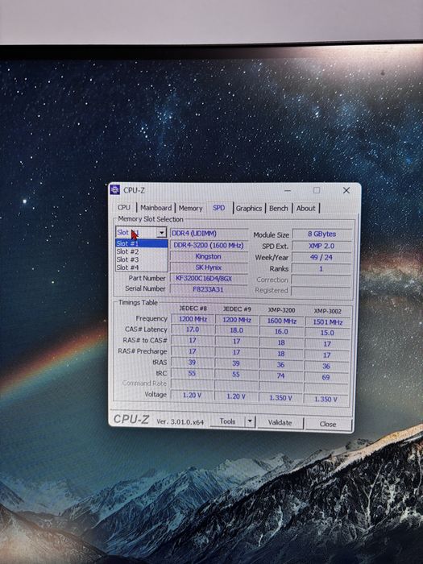Click the JEDEC #8 CAS# Latency 17.0
Image resolution: width=423 pixels, height=564 pixels.
193,330
